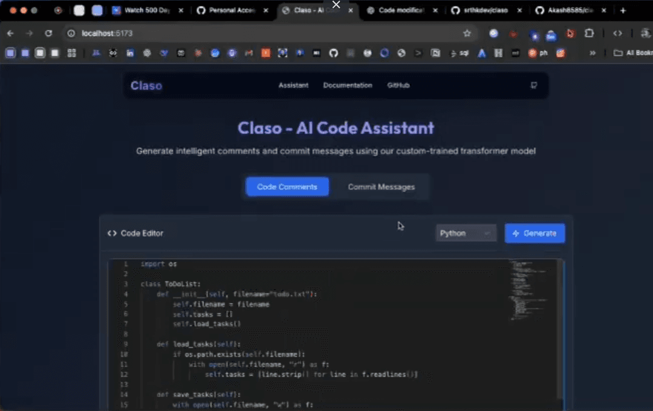Viewport: 653px width, 411px height.
Task: Open the orange square bookmark icon
Action: (x=265, y=53)
